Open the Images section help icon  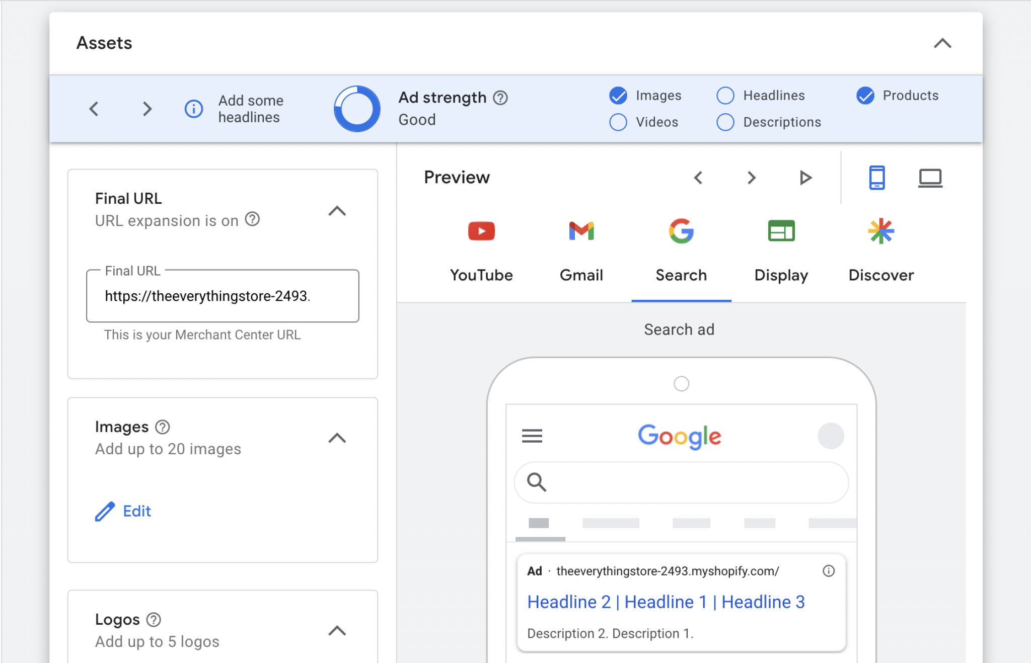(163, 427)
